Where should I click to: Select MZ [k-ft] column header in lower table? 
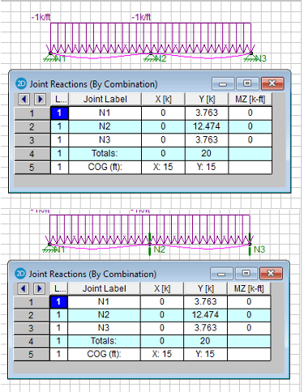(249, 288)
